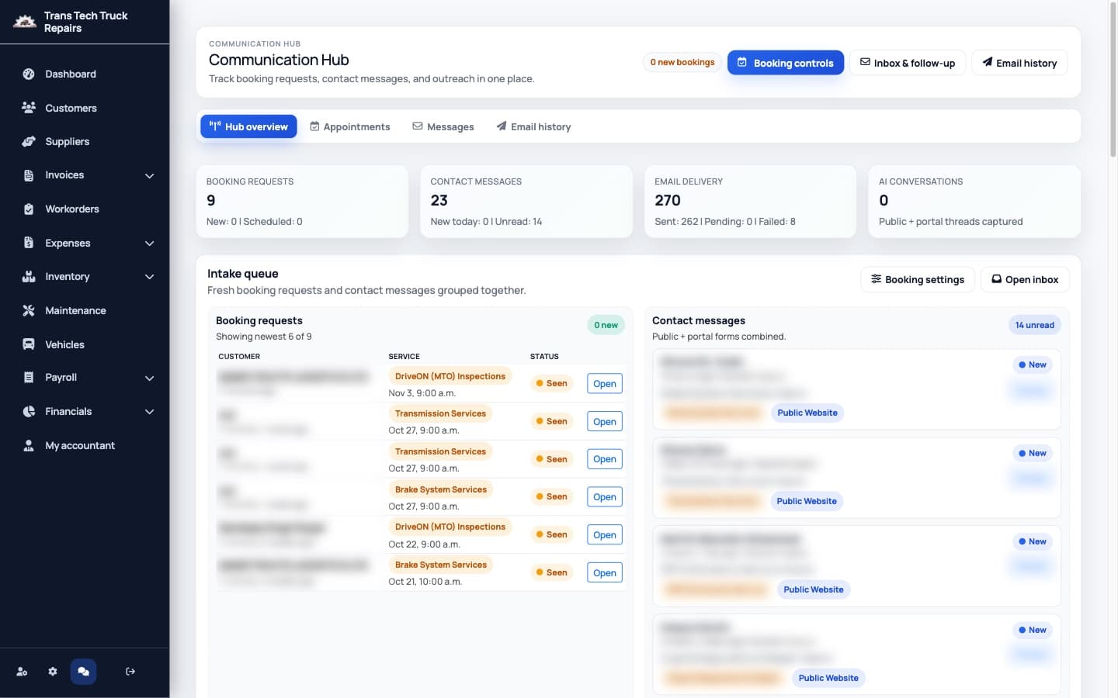This screenshot has height=698, width=1118.
Task: Click the logout arrow icon
Action: [130, 672]
